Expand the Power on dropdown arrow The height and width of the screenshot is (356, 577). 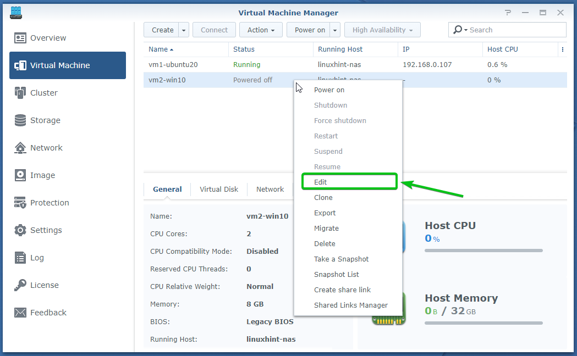click(335, 30)
